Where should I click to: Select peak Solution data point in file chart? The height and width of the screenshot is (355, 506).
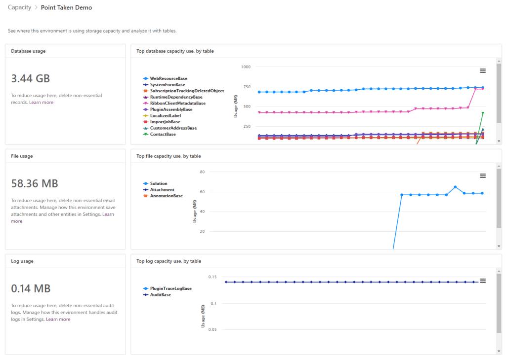(x=455, y=187)
